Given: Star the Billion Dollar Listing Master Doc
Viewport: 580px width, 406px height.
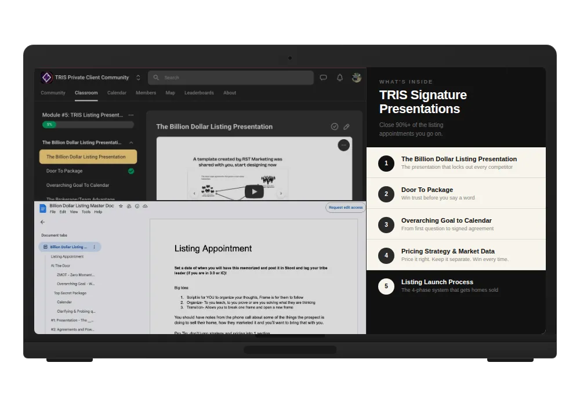Looking at the screenshot, I should click(x=121, y=206).
